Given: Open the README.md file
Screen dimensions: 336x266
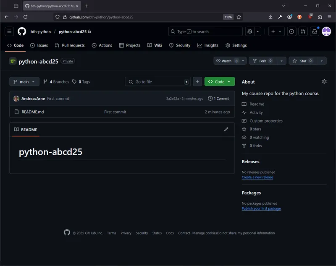Looking at the screenshot, I should pyautogui.click(x=33, y=112).
